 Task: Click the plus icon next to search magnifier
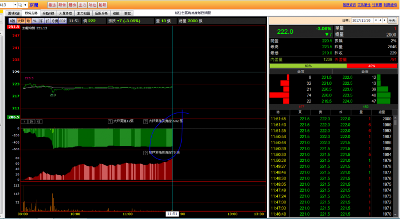(x=25, y=5)
